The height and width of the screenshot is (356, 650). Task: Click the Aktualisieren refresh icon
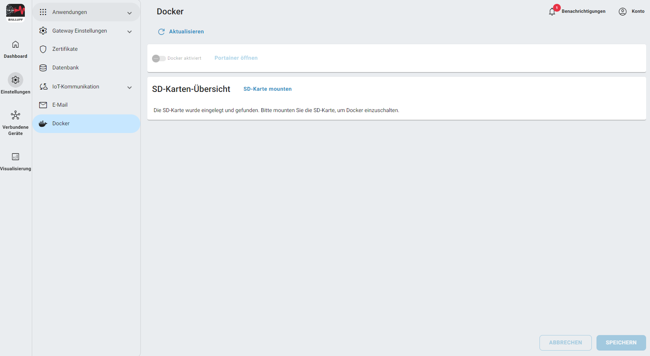click(x=161, y=32)
